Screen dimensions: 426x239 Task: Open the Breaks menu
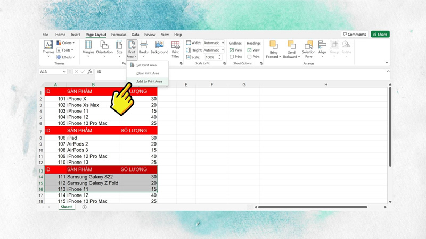pyautogui.click(x=144, y=49)
